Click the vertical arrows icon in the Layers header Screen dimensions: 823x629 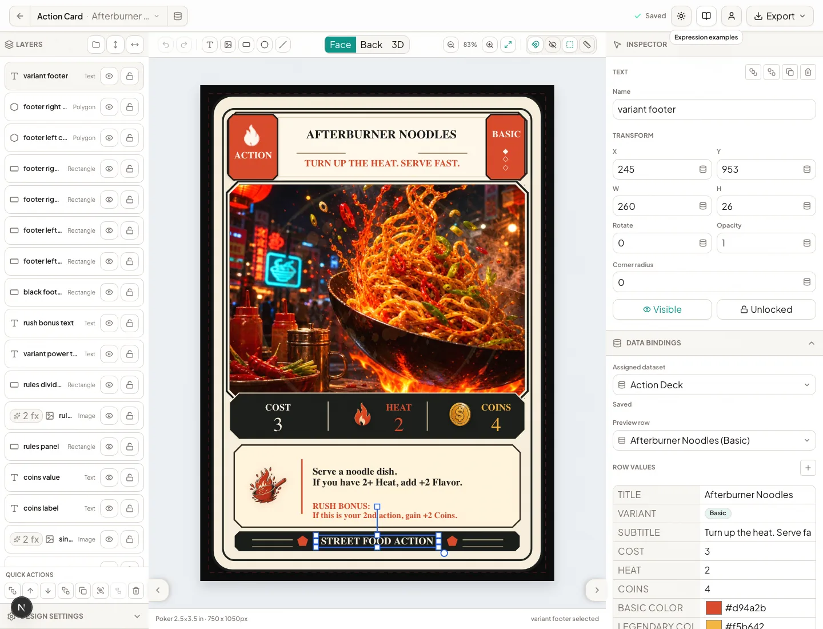pyautogui.click(x=115, y=45)
